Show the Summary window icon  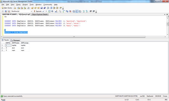tap(51, 8)
